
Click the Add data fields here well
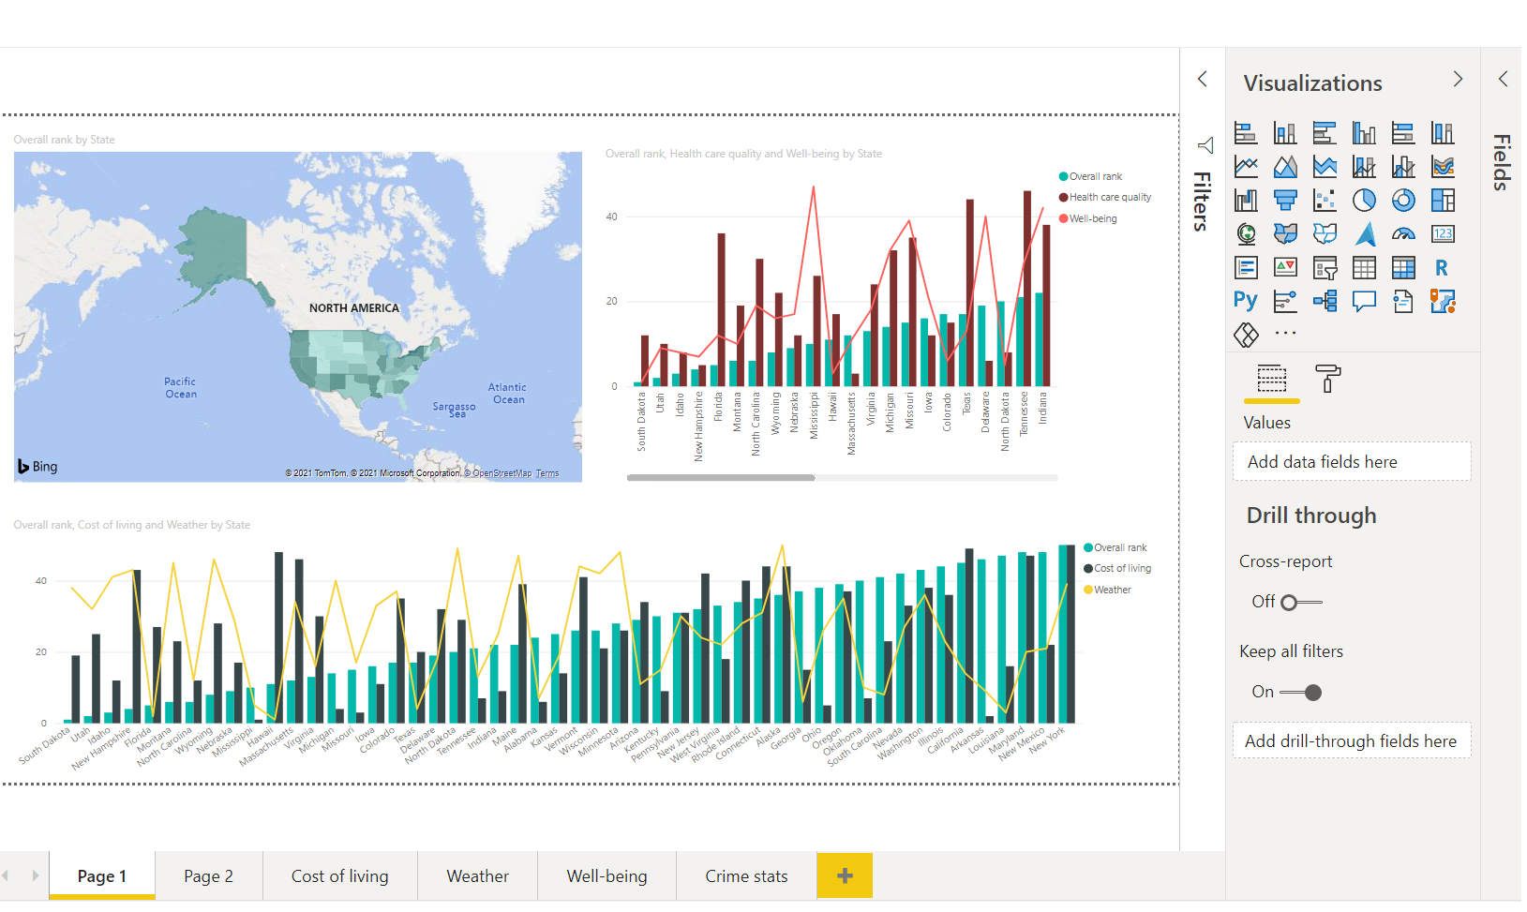point(1351,462)
